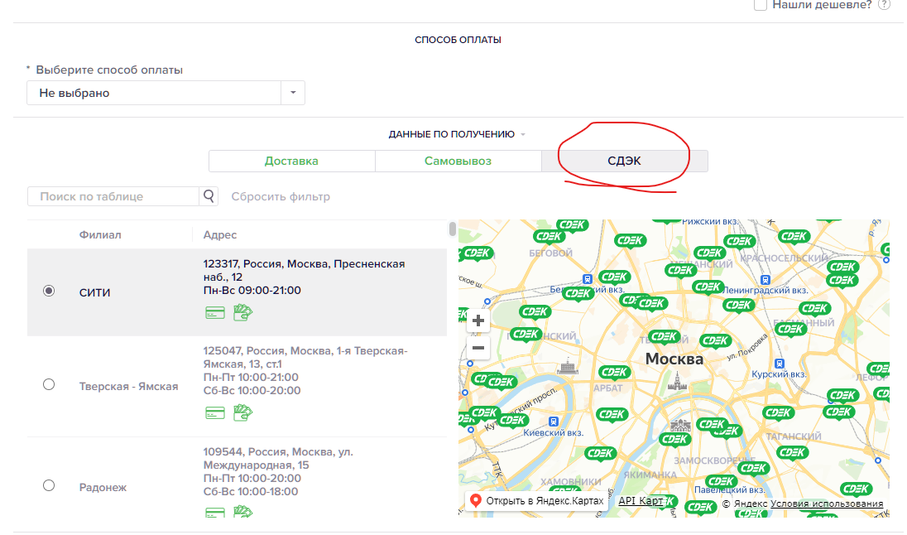The width and height of the screenshot is (907, 535).
Task: Click the Белорусский вокзал station icon
Action: (588, 279)
